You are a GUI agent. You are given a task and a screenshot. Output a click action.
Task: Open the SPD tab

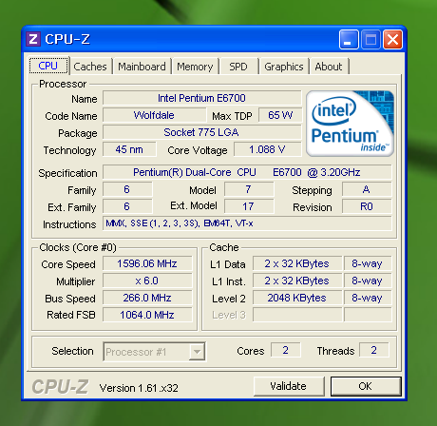pyautogui.click(x=238, y=67)
